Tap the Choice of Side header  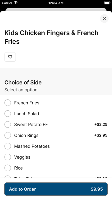tap(23, 82)
